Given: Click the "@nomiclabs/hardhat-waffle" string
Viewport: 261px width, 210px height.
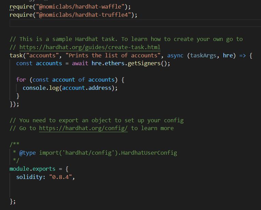Looking at the screenshot, I should point(80,7).
